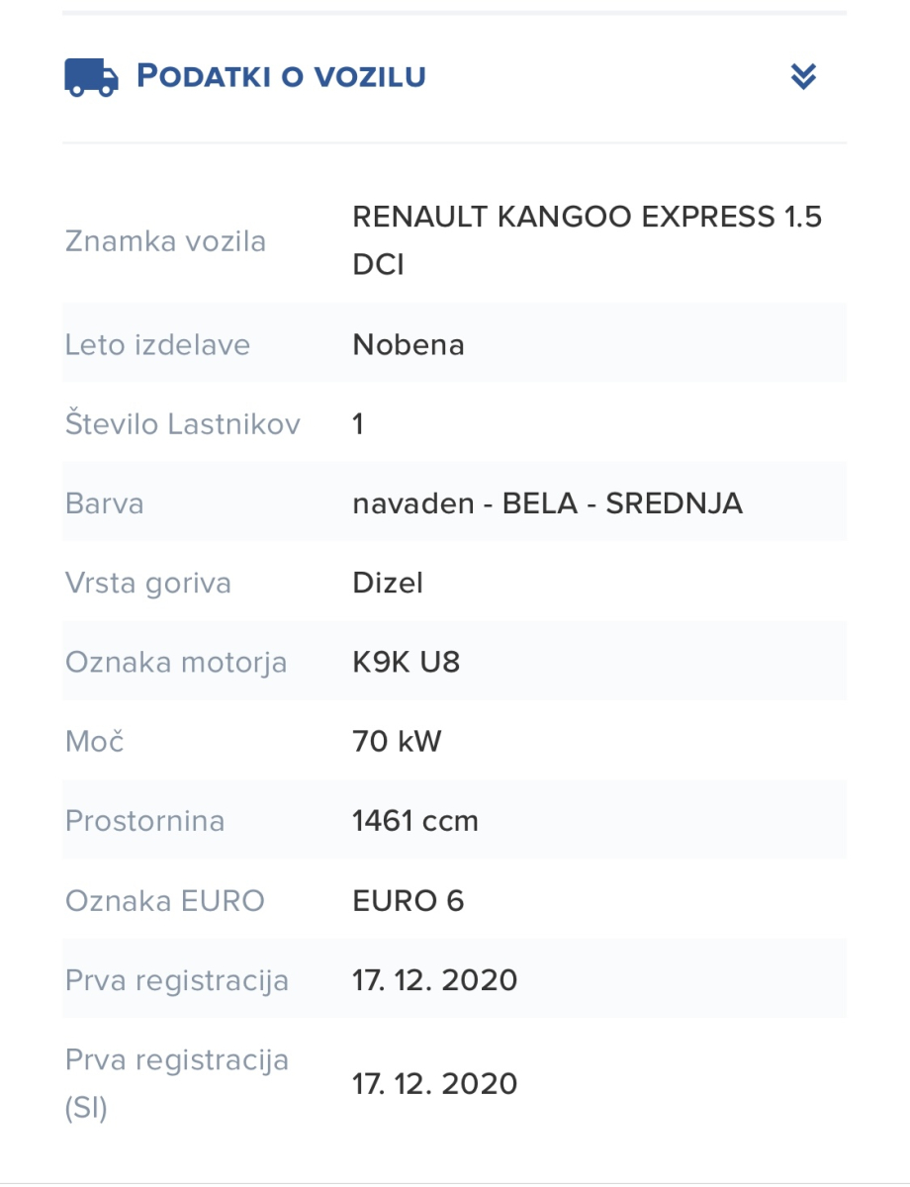Click the Leto izdelave row label

pyautogui.click(x=157, y=345)
